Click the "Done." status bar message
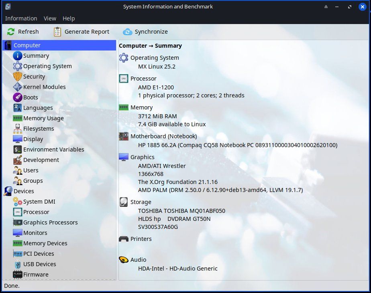371x293 pixels. pos(12,286)
